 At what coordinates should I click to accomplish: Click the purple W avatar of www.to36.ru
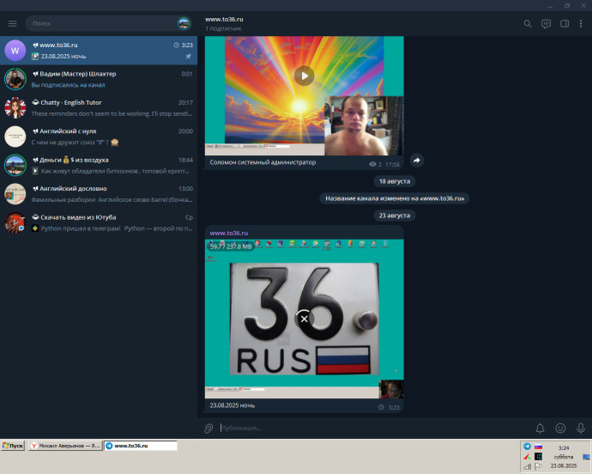(15, 51)
